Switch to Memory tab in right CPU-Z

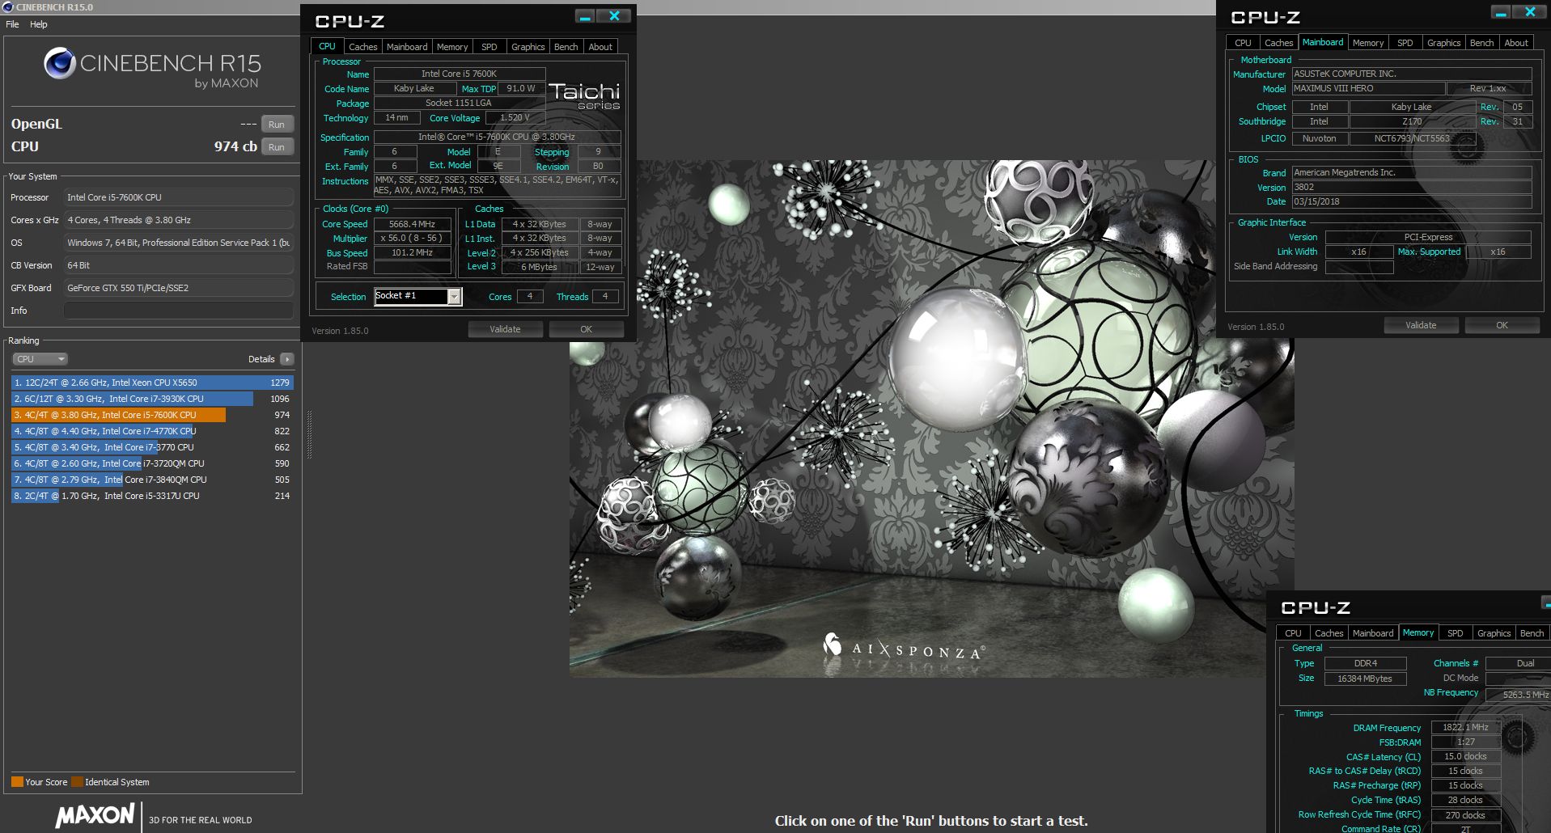tap(1368, 43)
